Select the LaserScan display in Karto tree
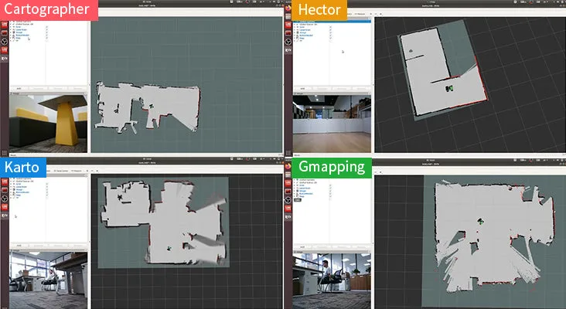The image size is (566, 309). click(x=22, y=187)
